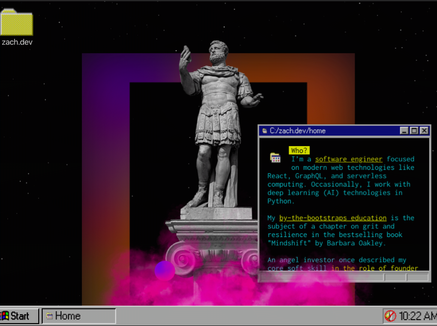Click the red prohibited tray icon
Viewport: 437px width, 326px height.
390,316
